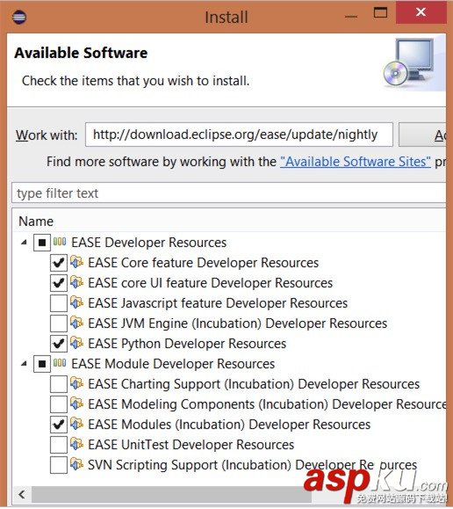Click the EASE JVM Engine row icon

click(x=77, y=323)
